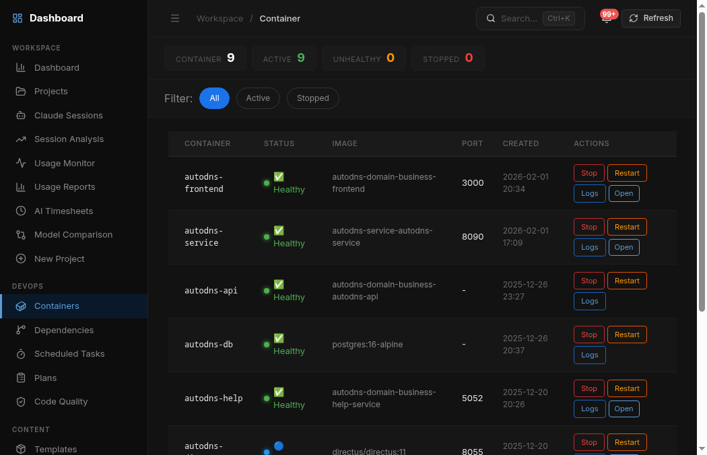Click the Session Analysis trend icon

[21, 139]
